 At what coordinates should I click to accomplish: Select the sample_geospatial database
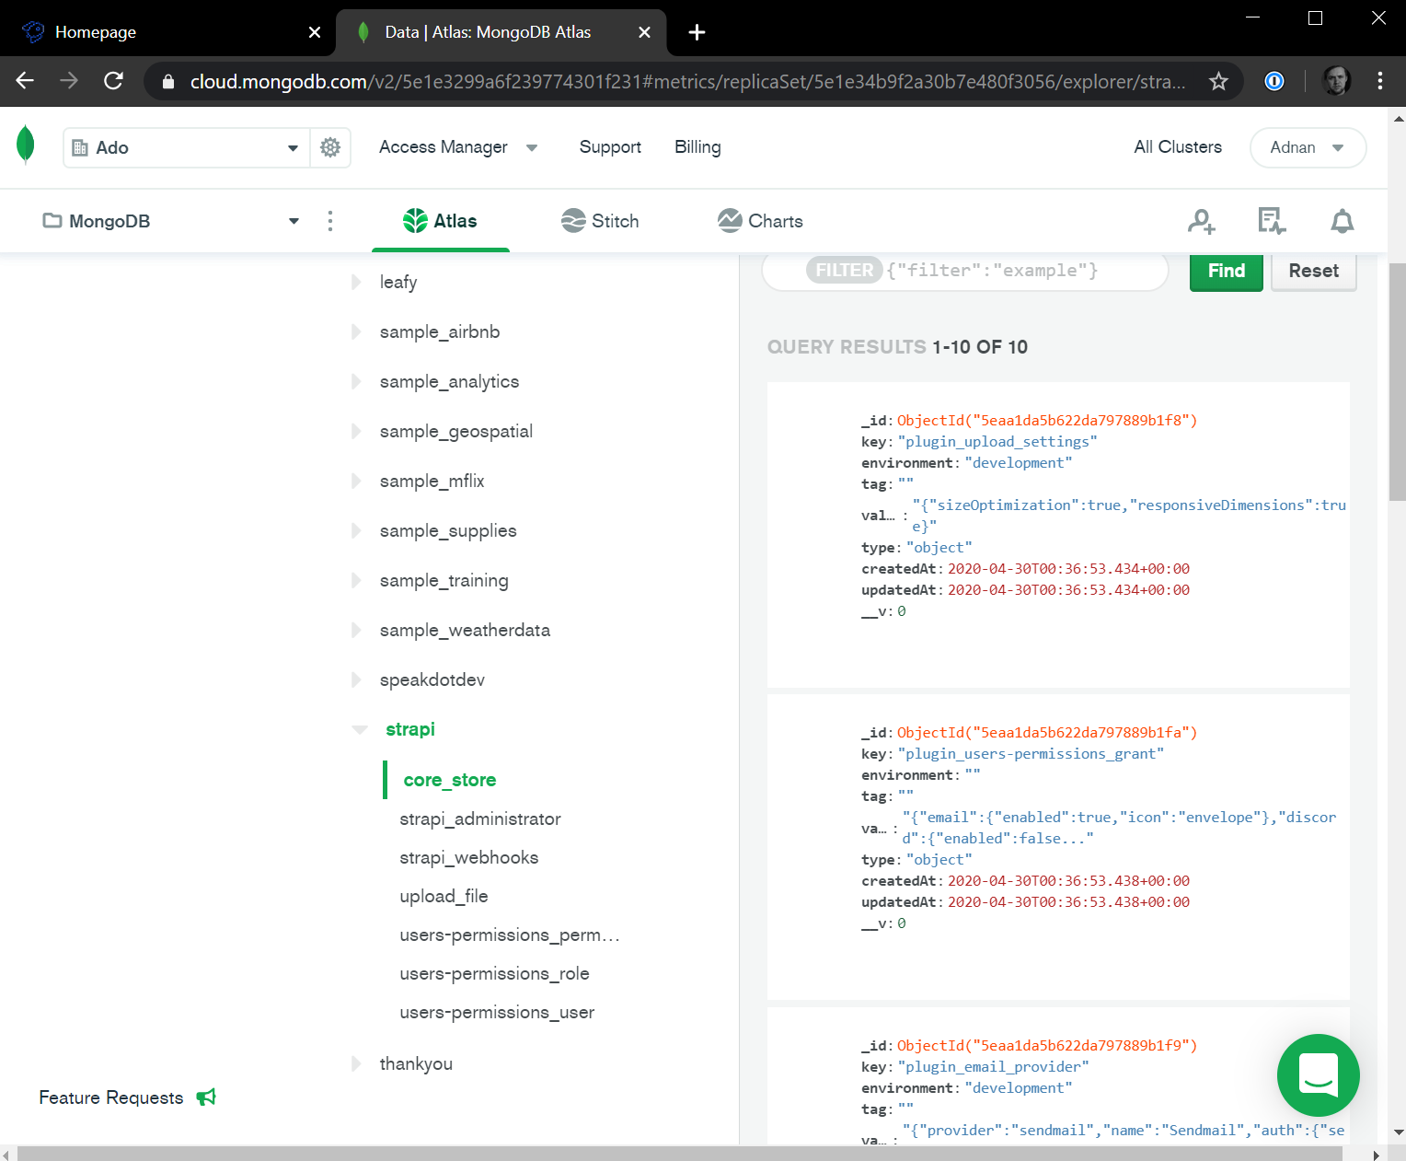456,431
